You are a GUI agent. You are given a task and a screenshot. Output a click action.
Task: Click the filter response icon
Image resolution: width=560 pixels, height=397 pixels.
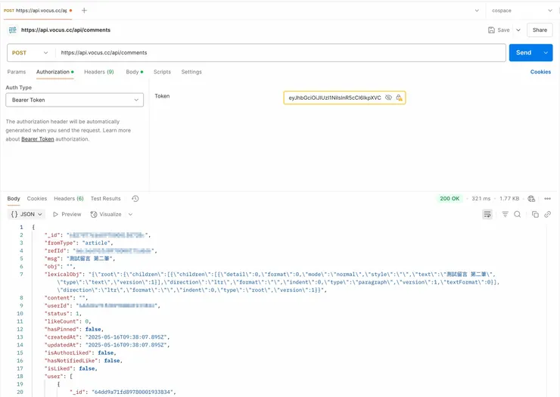[506, 215]
